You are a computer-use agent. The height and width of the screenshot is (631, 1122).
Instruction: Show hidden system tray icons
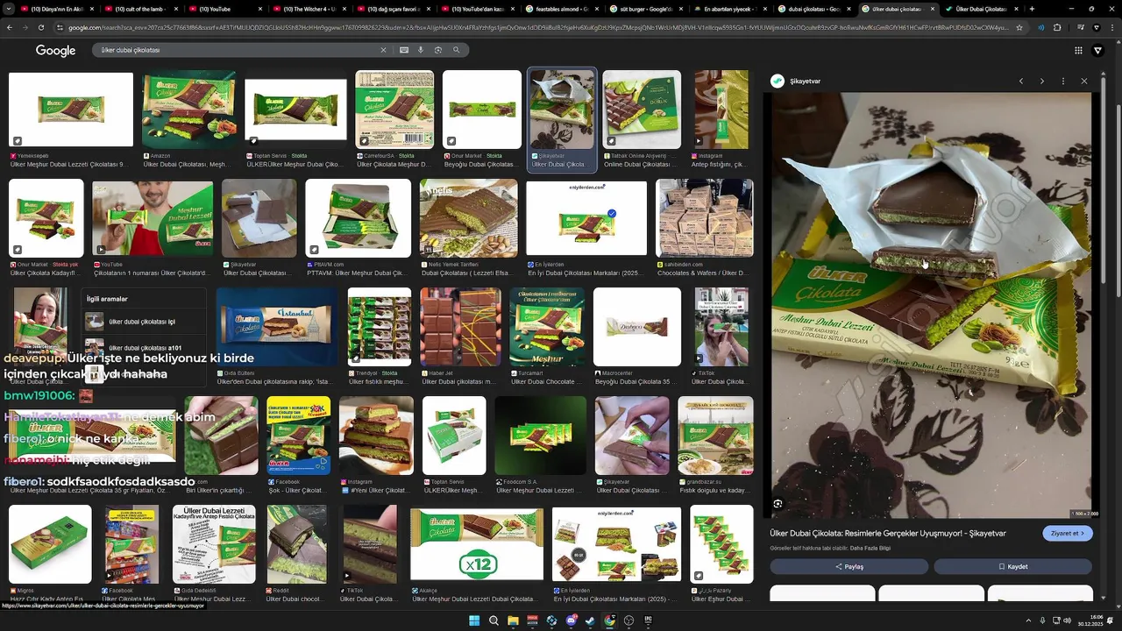1028,620
